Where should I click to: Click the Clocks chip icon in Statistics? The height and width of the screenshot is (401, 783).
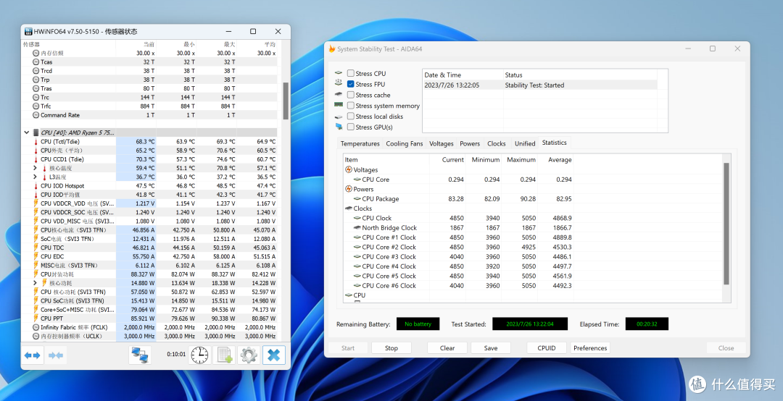[349, 208]
